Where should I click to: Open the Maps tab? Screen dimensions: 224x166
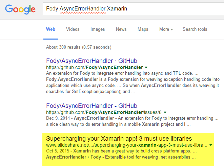[x=143, y=29]
